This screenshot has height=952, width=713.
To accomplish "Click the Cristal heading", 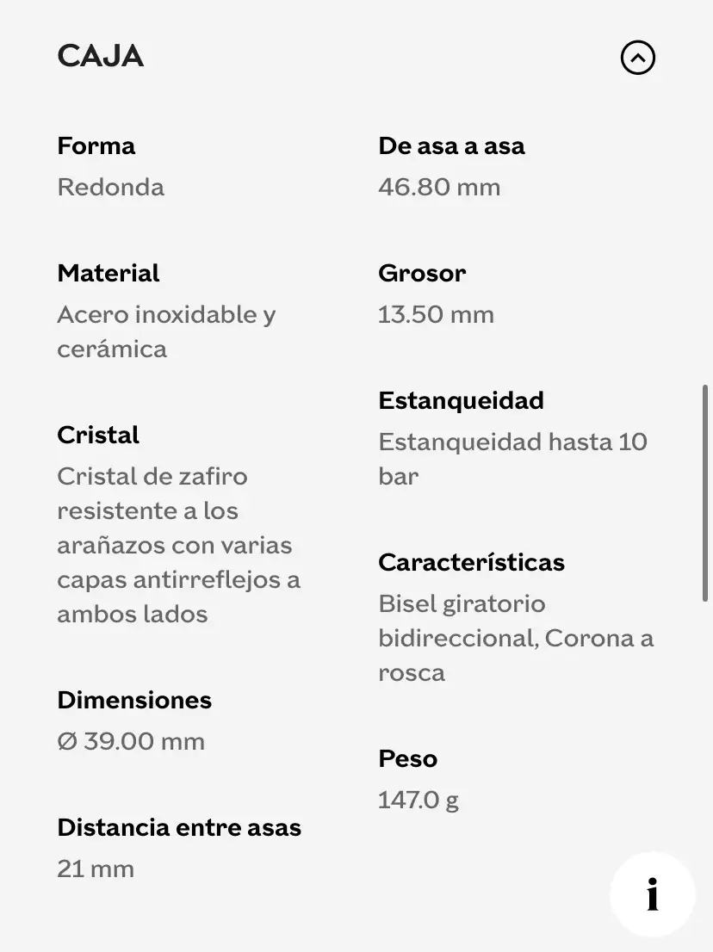I will [98, 435].
